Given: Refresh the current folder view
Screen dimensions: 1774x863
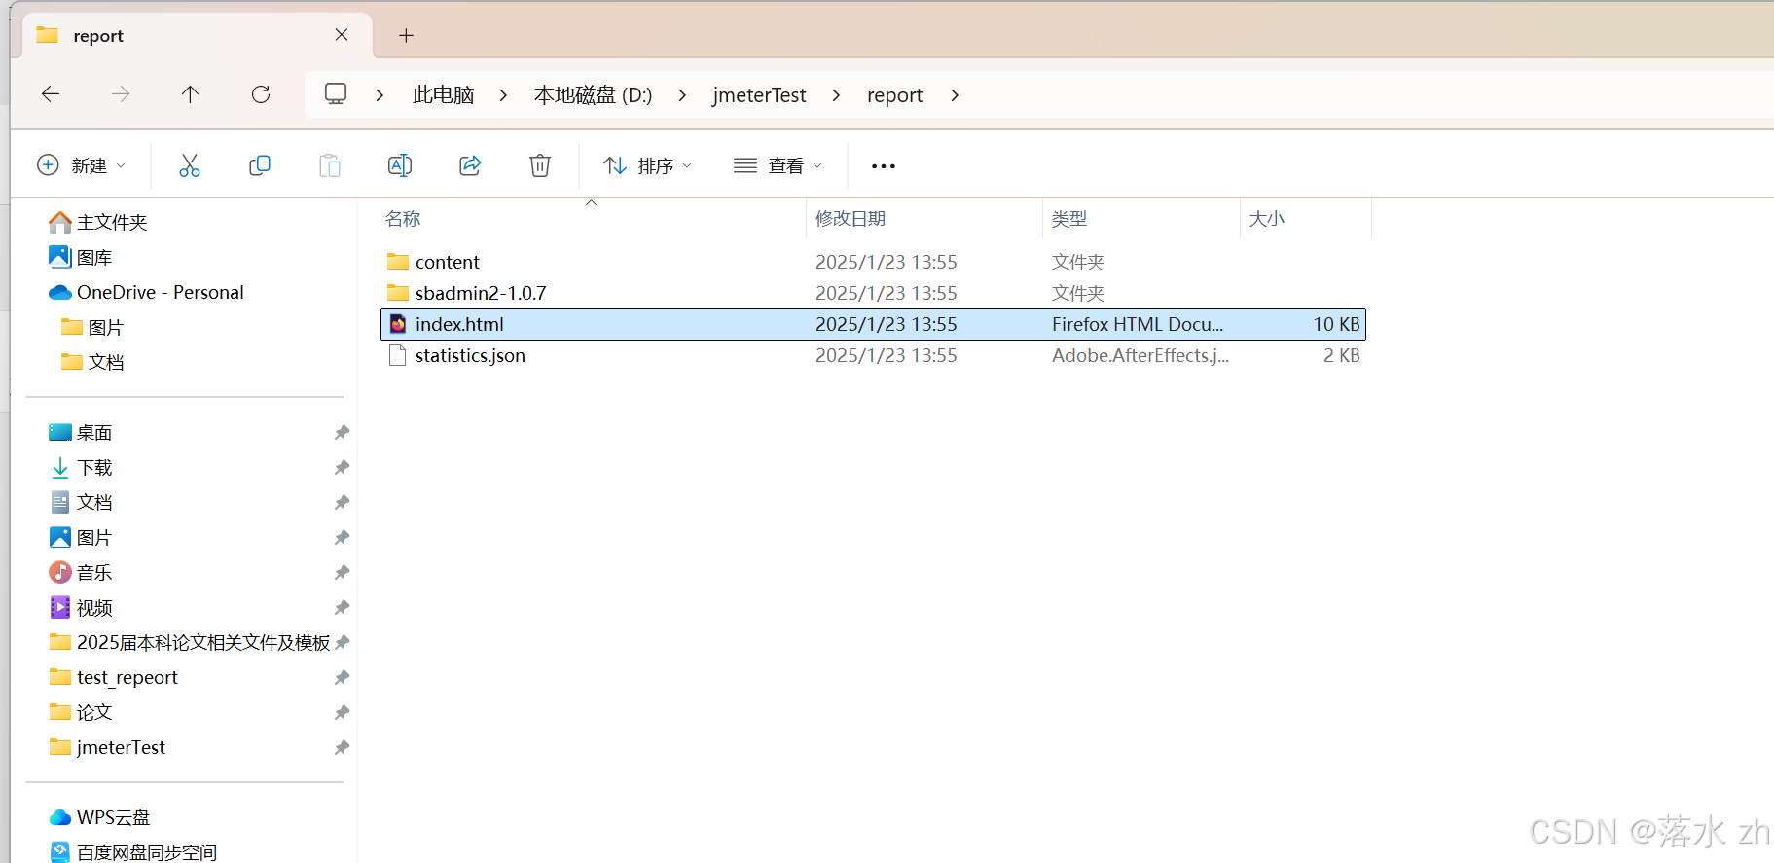Looking at the screenshot, I should [261, 94].
